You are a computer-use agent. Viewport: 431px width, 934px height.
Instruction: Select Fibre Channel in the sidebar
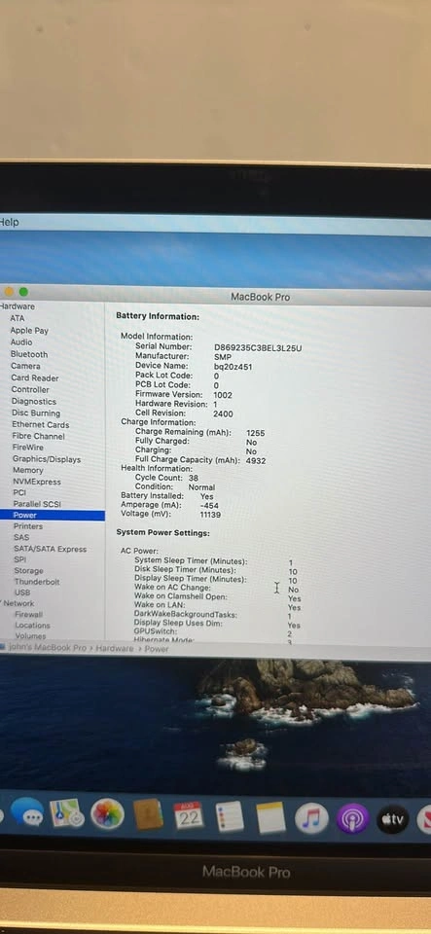[x=39, y=436]
